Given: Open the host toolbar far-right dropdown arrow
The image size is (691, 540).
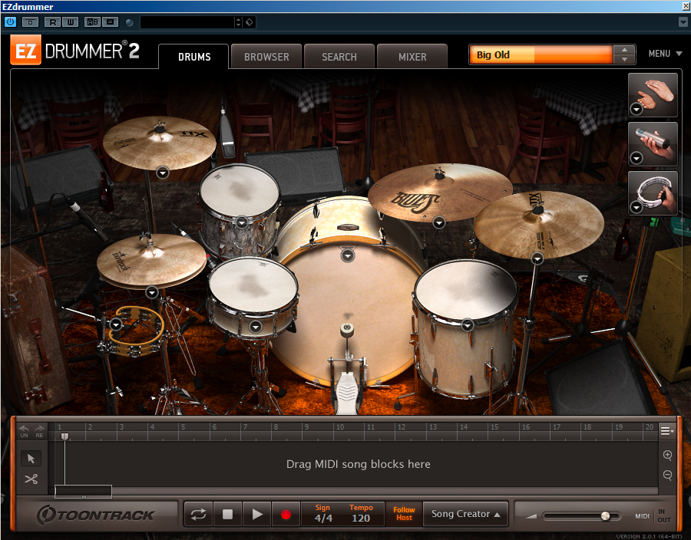Looking at the screenshot, I should (x=683, y=22).
